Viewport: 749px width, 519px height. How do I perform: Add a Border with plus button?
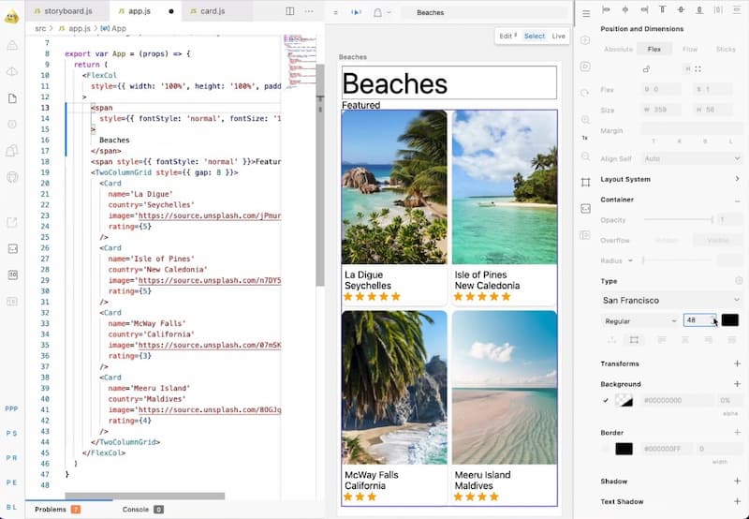(737, 432)
